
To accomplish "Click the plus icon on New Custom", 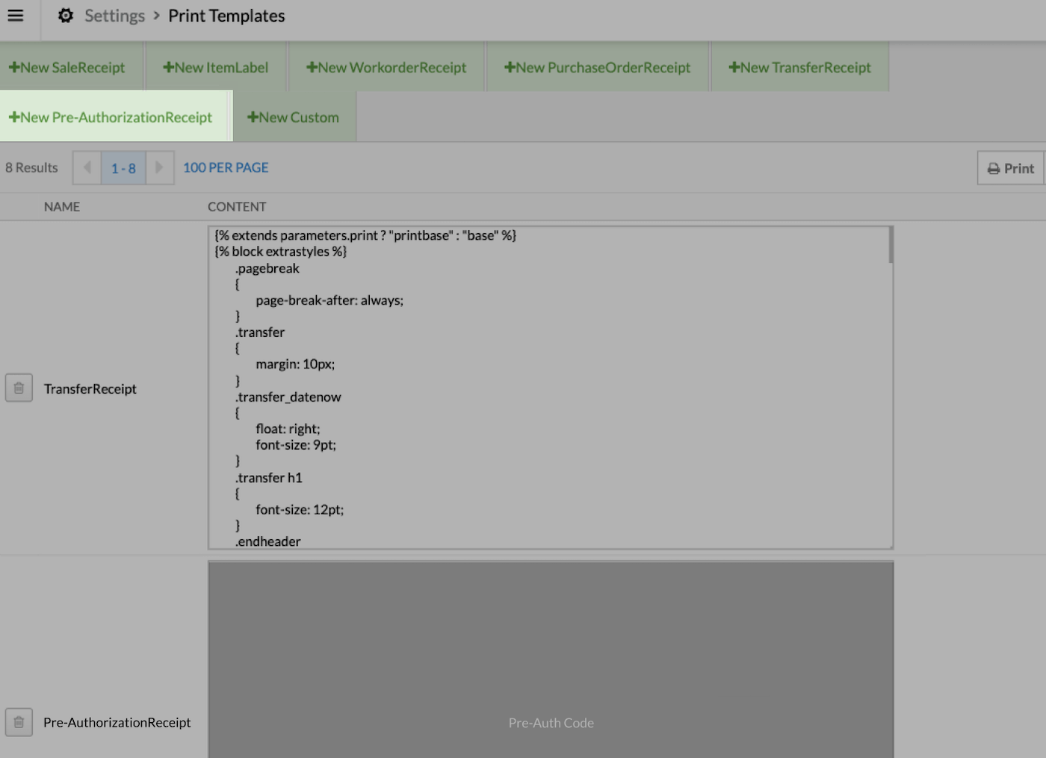I will click(x=252, y=117).
